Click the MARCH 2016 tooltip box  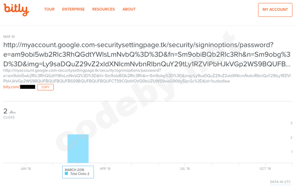pos(78,172)
